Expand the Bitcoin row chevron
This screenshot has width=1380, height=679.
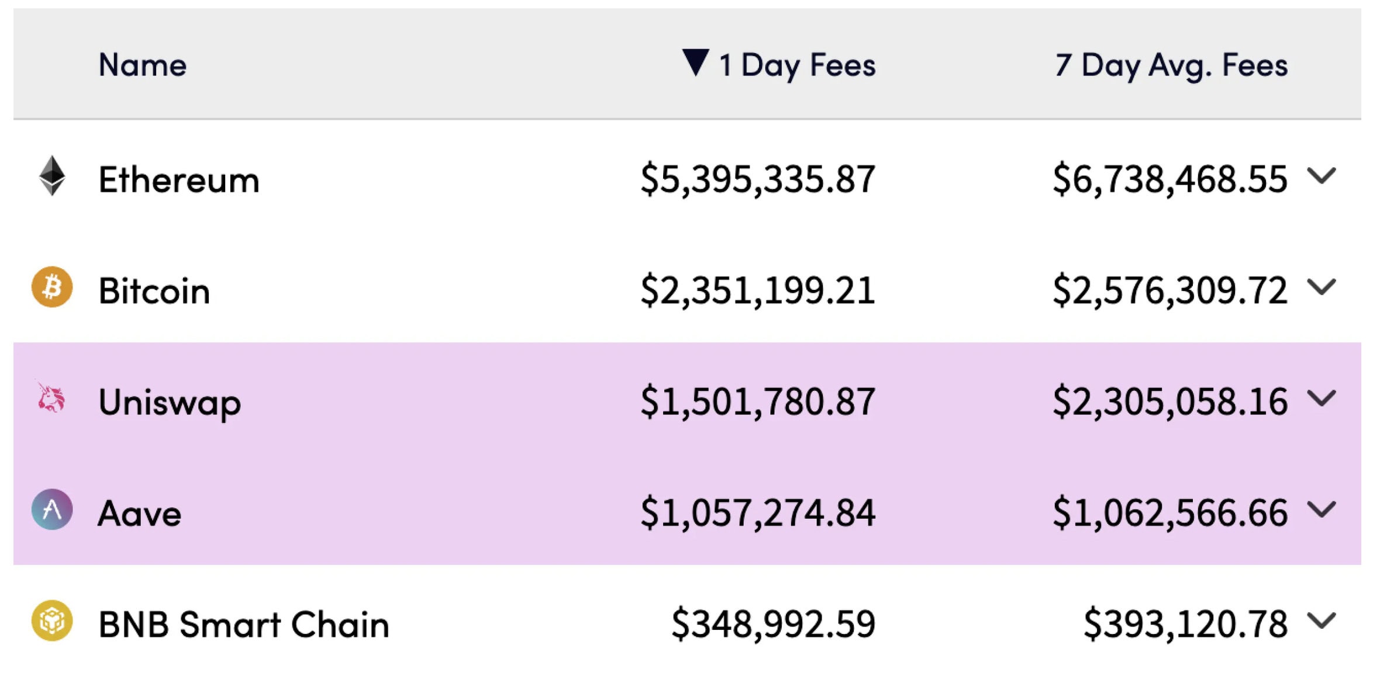tap(1322, 286)
